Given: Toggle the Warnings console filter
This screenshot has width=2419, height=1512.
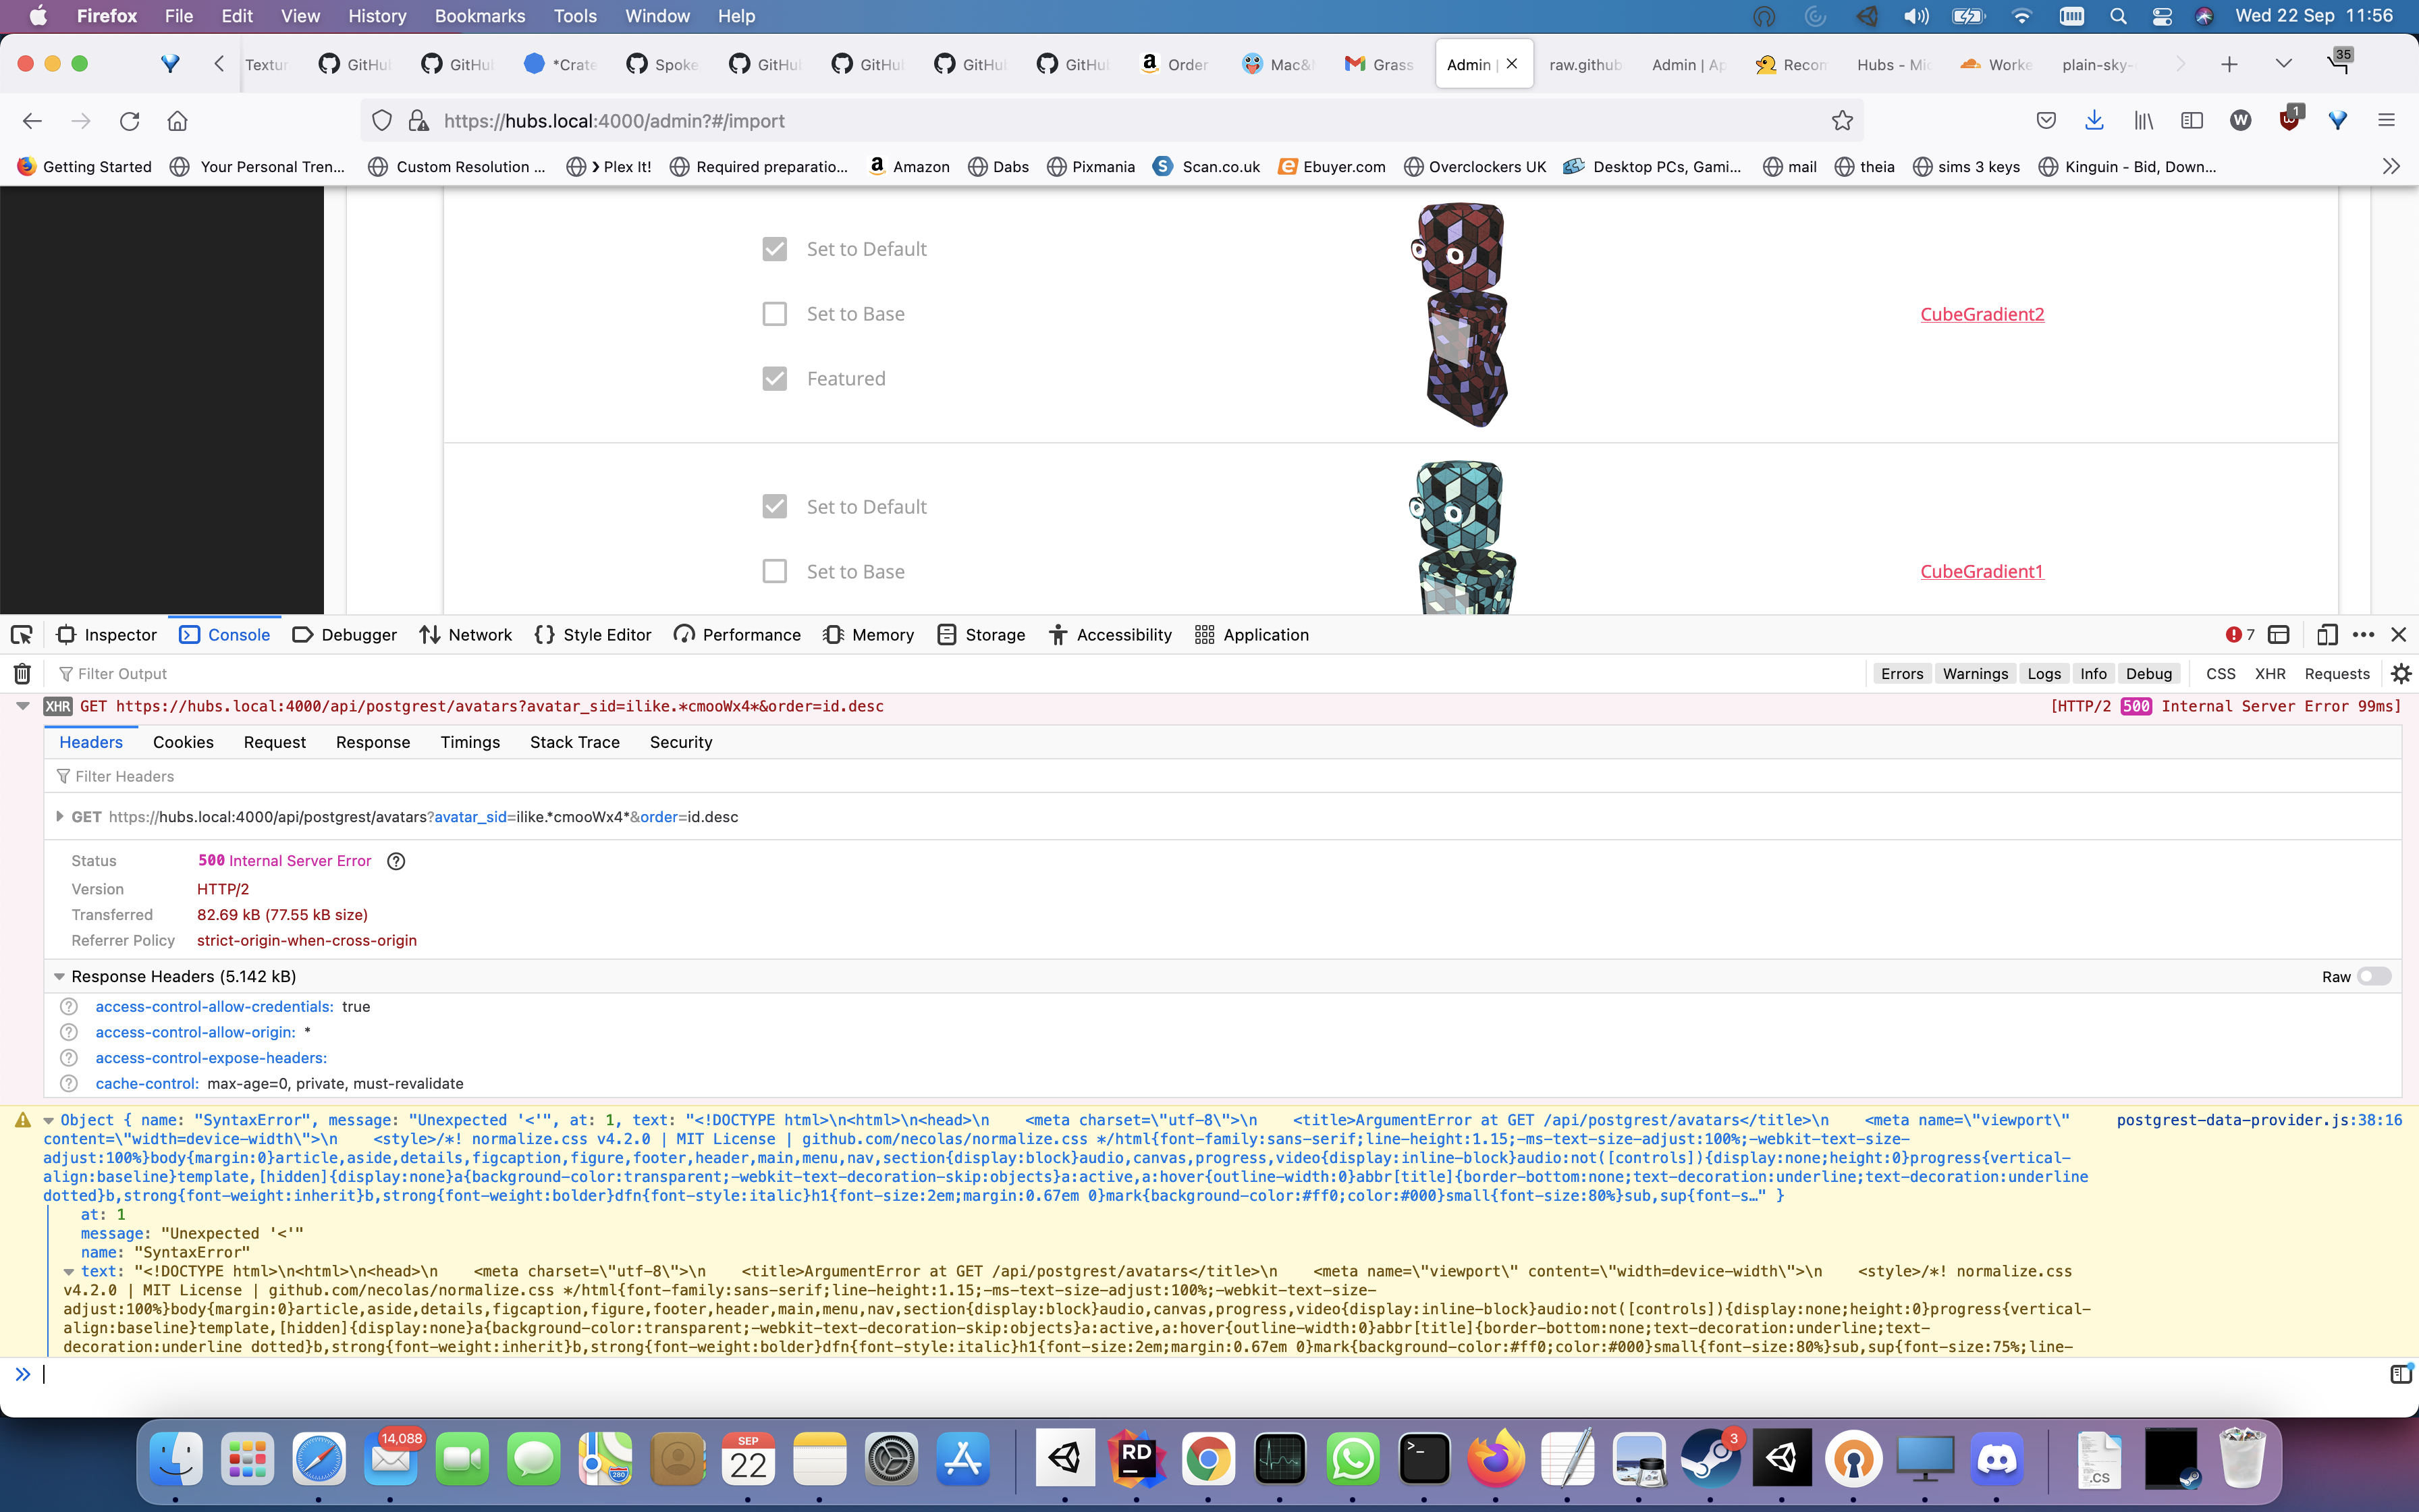Looking at the screenshot, I should 1975,674.
